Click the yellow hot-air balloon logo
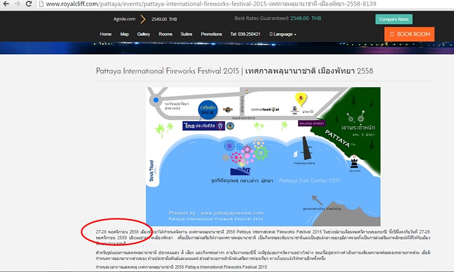Viewport: 454px width, 272px height. (x=301, y=99)
